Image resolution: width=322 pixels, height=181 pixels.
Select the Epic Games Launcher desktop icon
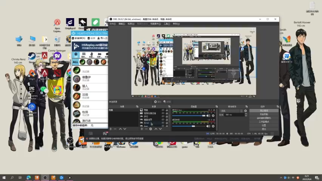(32, 92)
